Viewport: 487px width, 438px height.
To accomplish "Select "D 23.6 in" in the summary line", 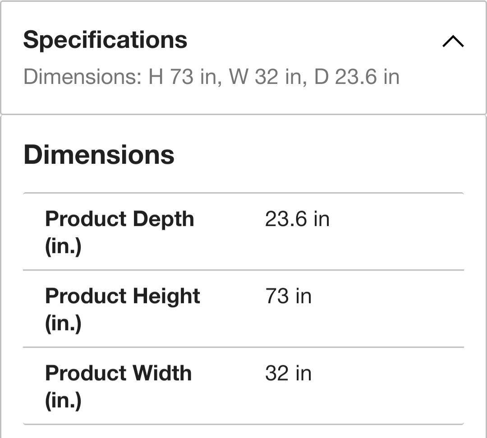I will 356,77.
